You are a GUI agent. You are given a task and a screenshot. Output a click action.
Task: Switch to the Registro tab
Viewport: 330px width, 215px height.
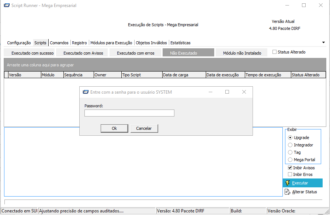point(79,43)
